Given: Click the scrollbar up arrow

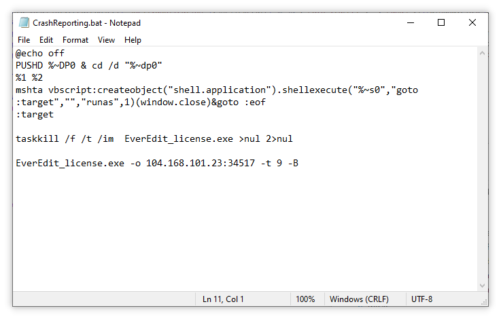Looking at the screenshot, I should pyautogui.click(x=482, y=53).
